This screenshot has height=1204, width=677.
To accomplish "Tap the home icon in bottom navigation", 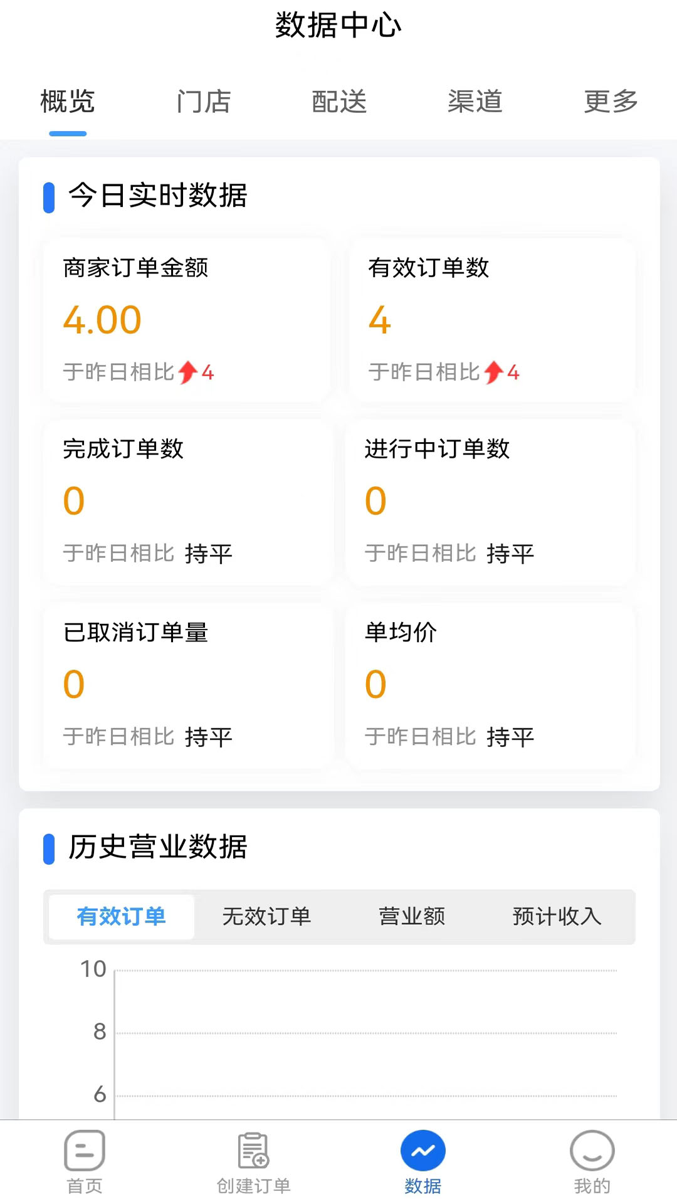I will coord(85,1151).
